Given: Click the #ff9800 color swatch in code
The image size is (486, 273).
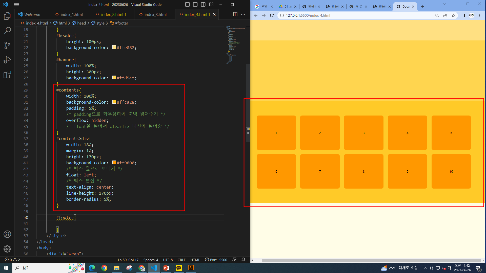Looking at the screenshot, I should tap(114, 163).
